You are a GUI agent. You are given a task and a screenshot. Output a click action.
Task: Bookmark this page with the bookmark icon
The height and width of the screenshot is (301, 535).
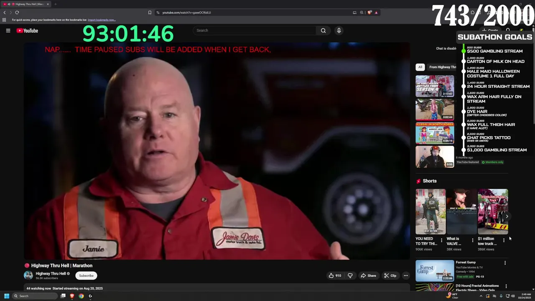(x=150, y=13)
